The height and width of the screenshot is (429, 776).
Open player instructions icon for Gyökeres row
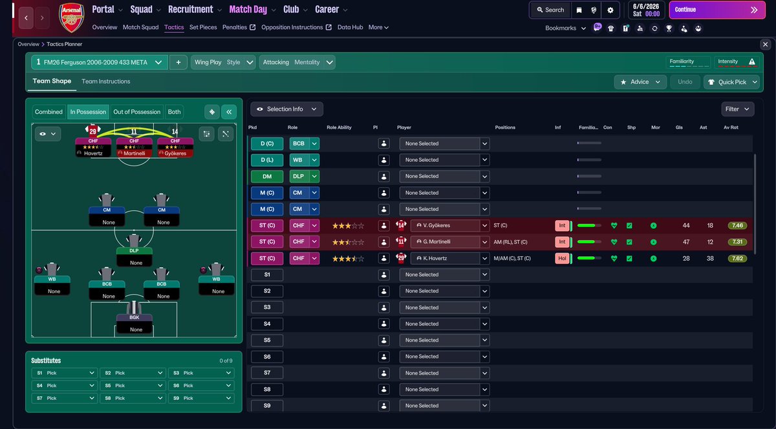coord(384,225)
